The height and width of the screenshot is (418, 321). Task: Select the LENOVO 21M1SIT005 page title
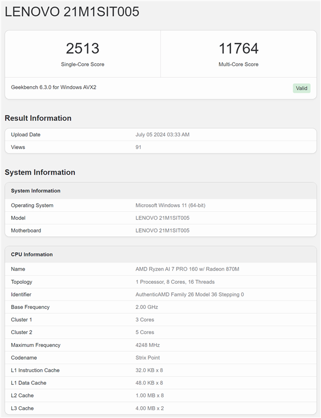(72, 12)
